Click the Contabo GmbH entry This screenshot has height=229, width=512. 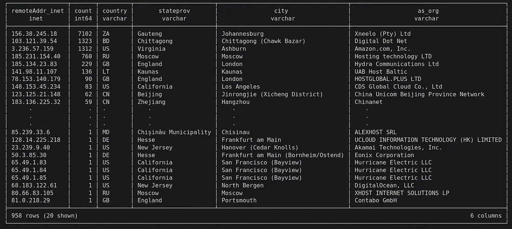tap(376, 200)
